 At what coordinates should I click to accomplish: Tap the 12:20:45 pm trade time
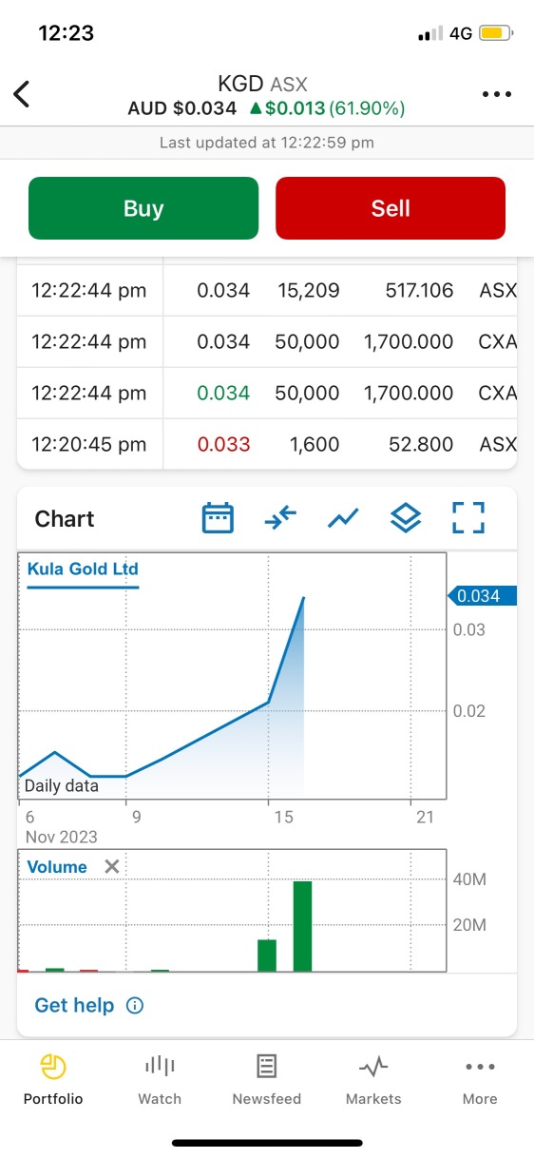[x=89, y=444]
